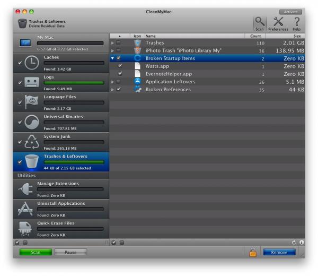Click the Caches clock icon
The height and width of the screenshot is (276, 318).
point(32,63)
